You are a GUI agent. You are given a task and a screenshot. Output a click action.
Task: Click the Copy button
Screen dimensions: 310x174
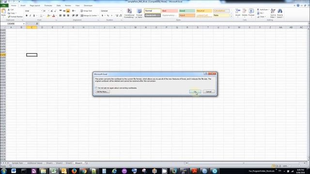(12, 13)
